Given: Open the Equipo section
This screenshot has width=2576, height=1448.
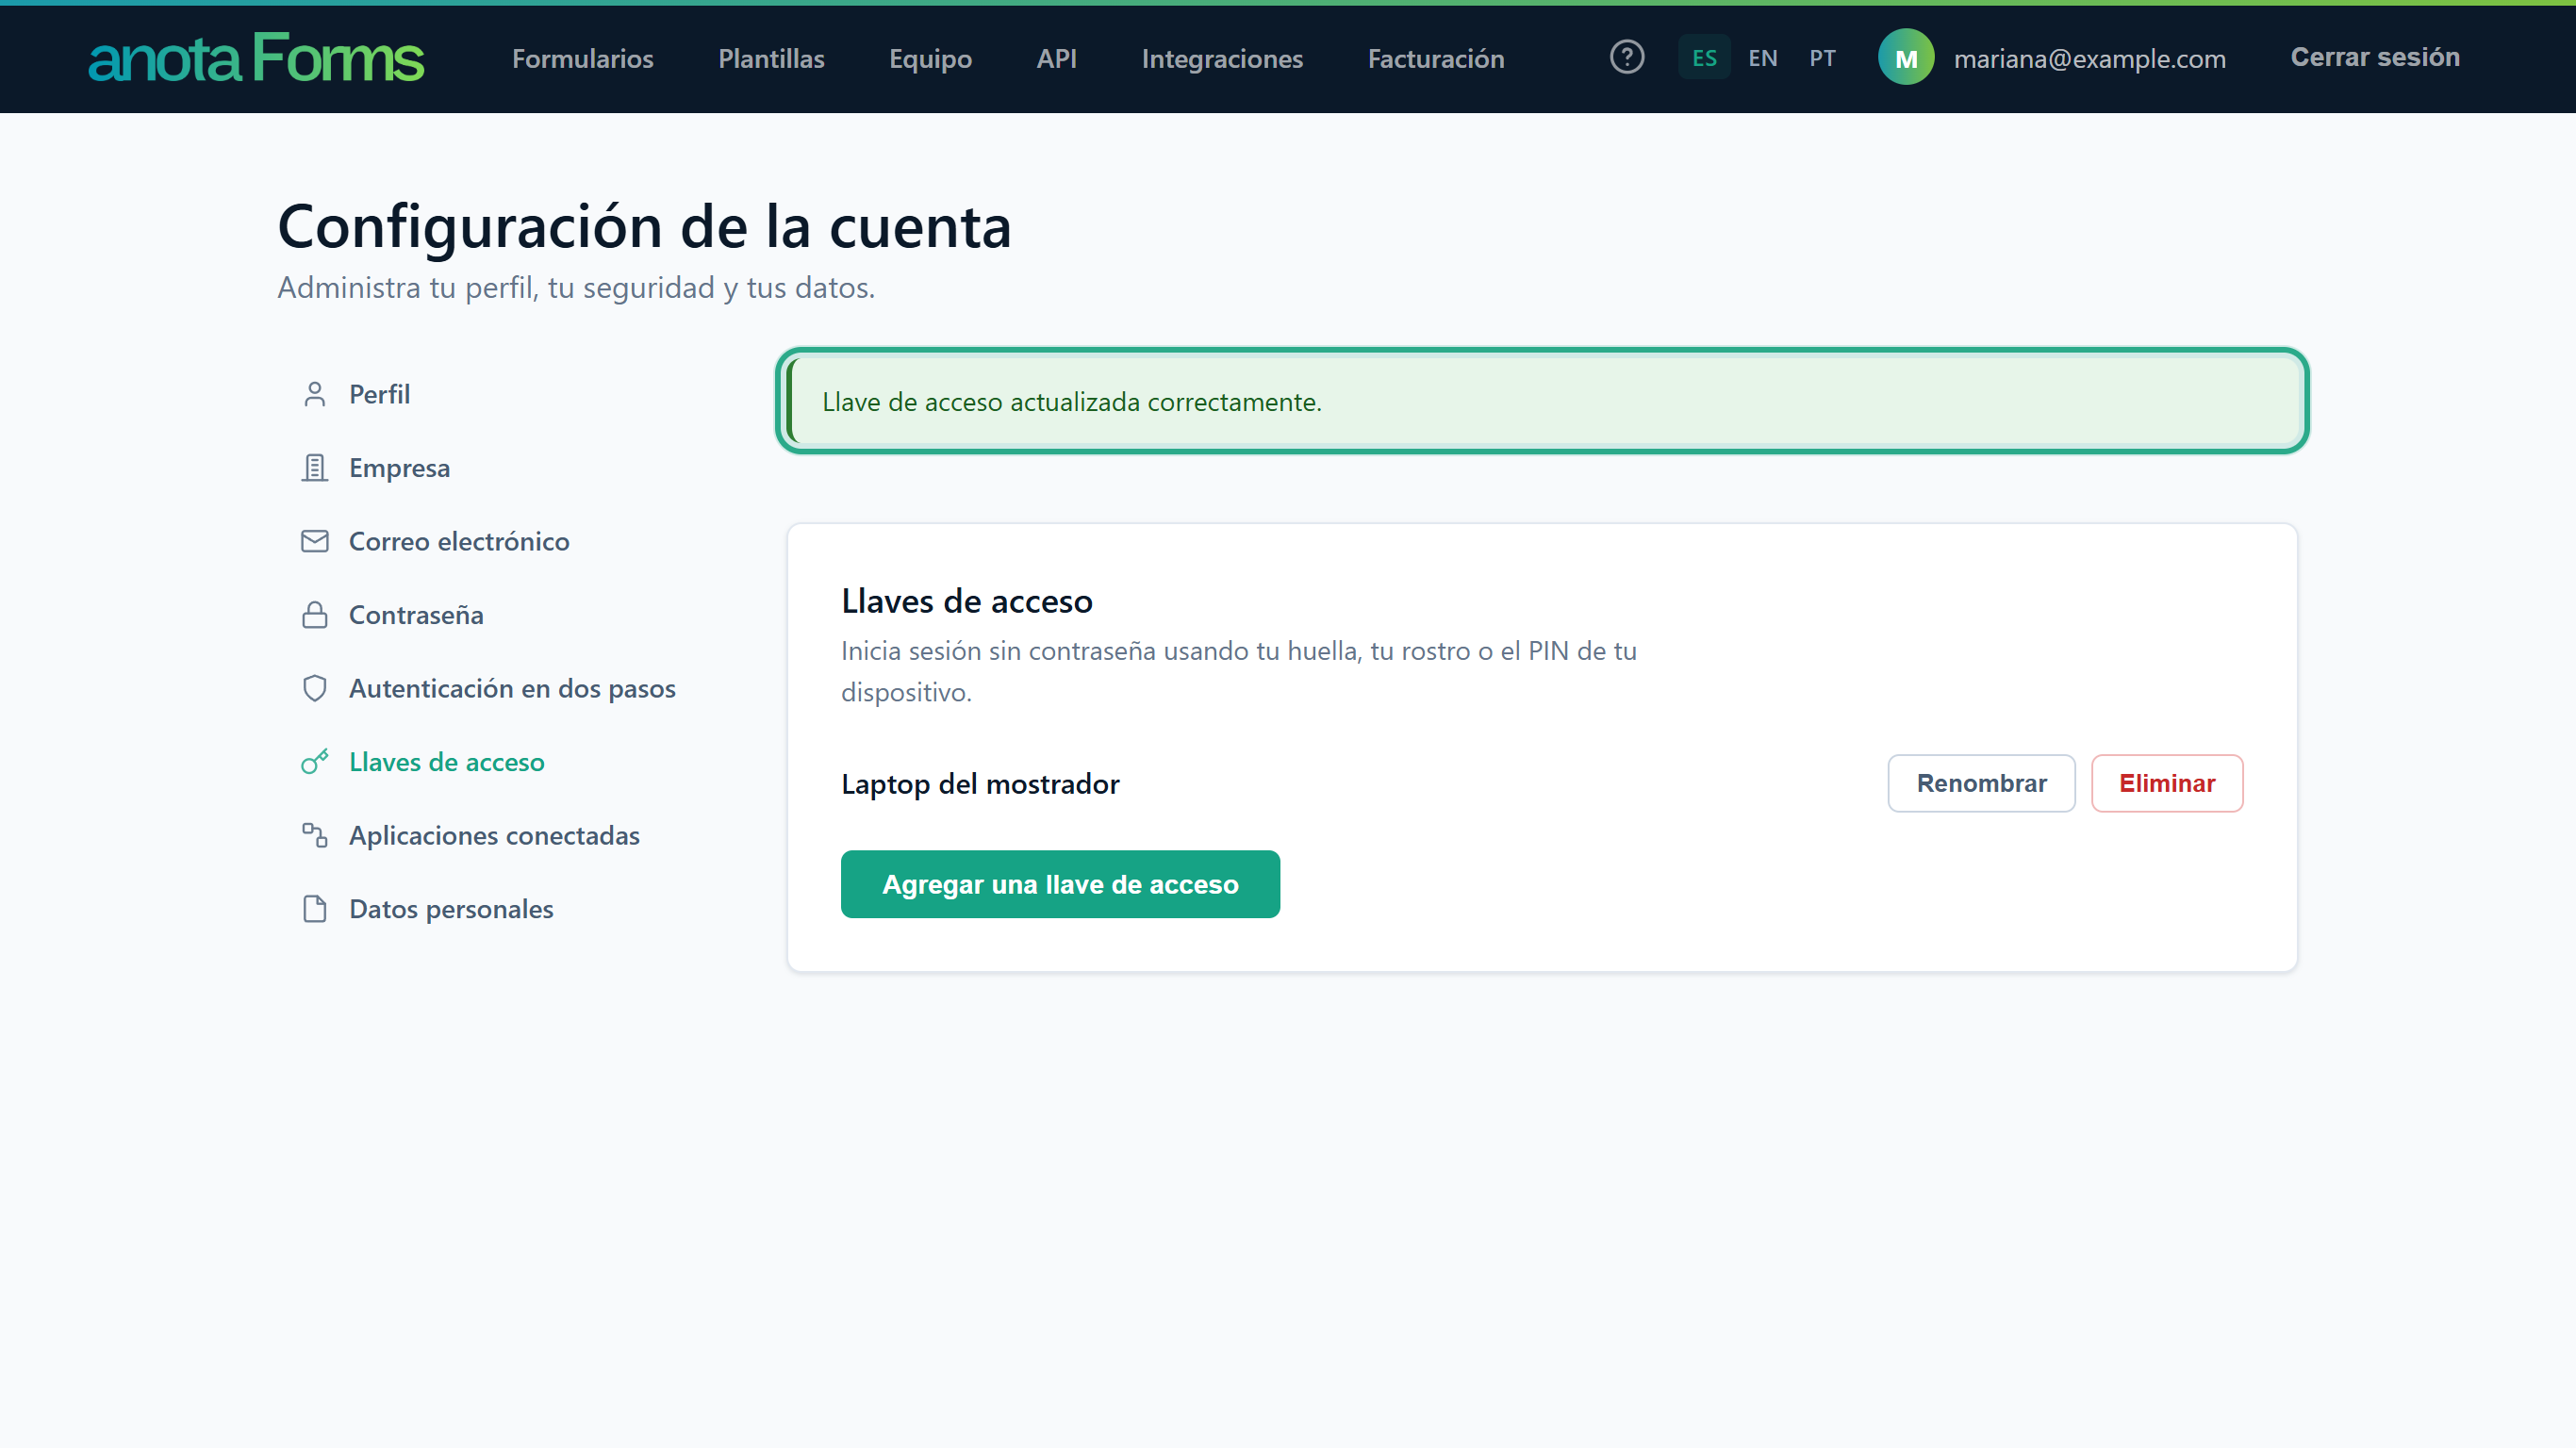Looking at the screenshot, I should (x=930, y=58).
